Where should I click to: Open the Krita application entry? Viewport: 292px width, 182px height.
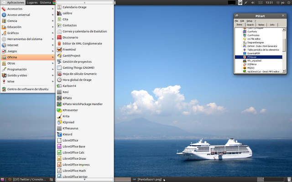[66, 116]
